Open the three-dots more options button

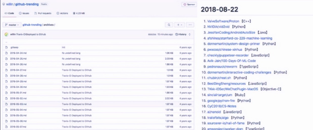pyautogui.click(x=190, y=25)
